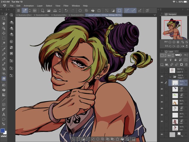
Task: Open Navigator panel hamburger menu
Action: coord(162,14)
